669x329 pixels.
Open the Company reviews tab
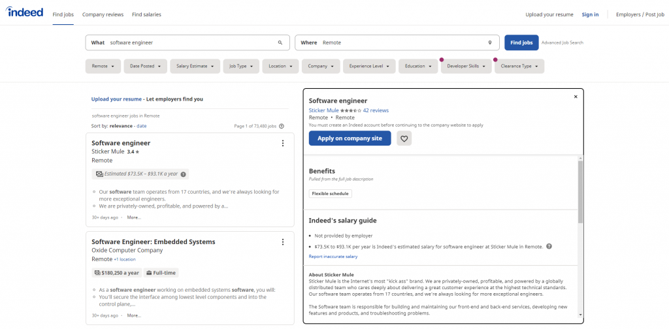[103, 14]
